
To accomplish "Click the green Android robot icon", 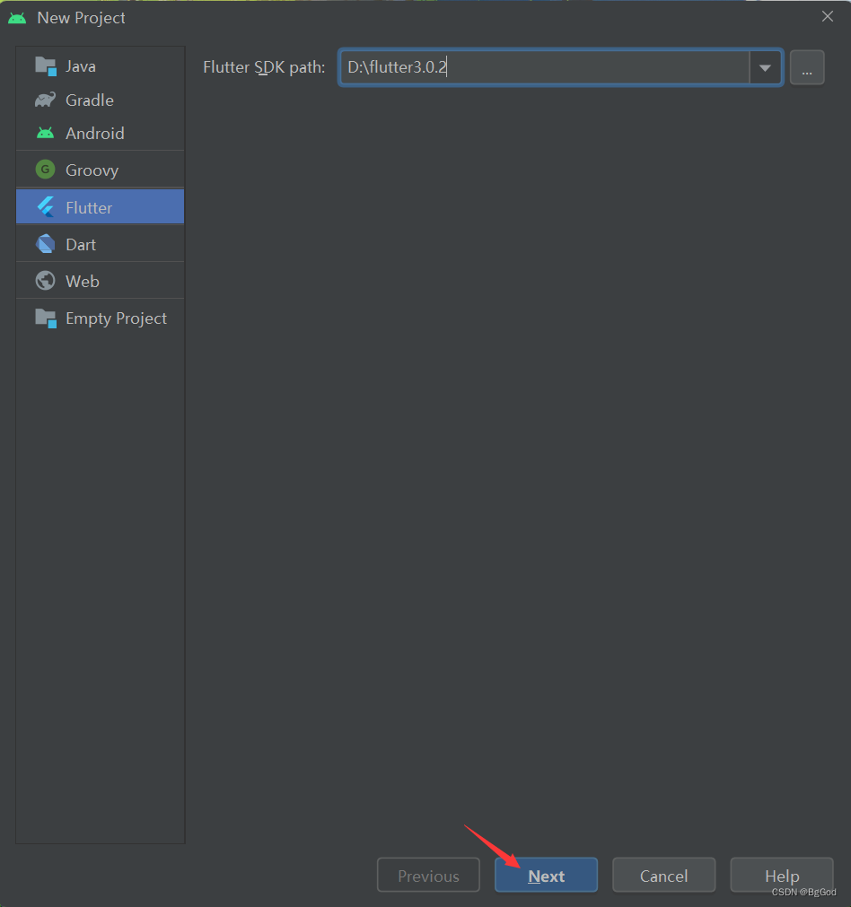I will click(x=45, y=133).
